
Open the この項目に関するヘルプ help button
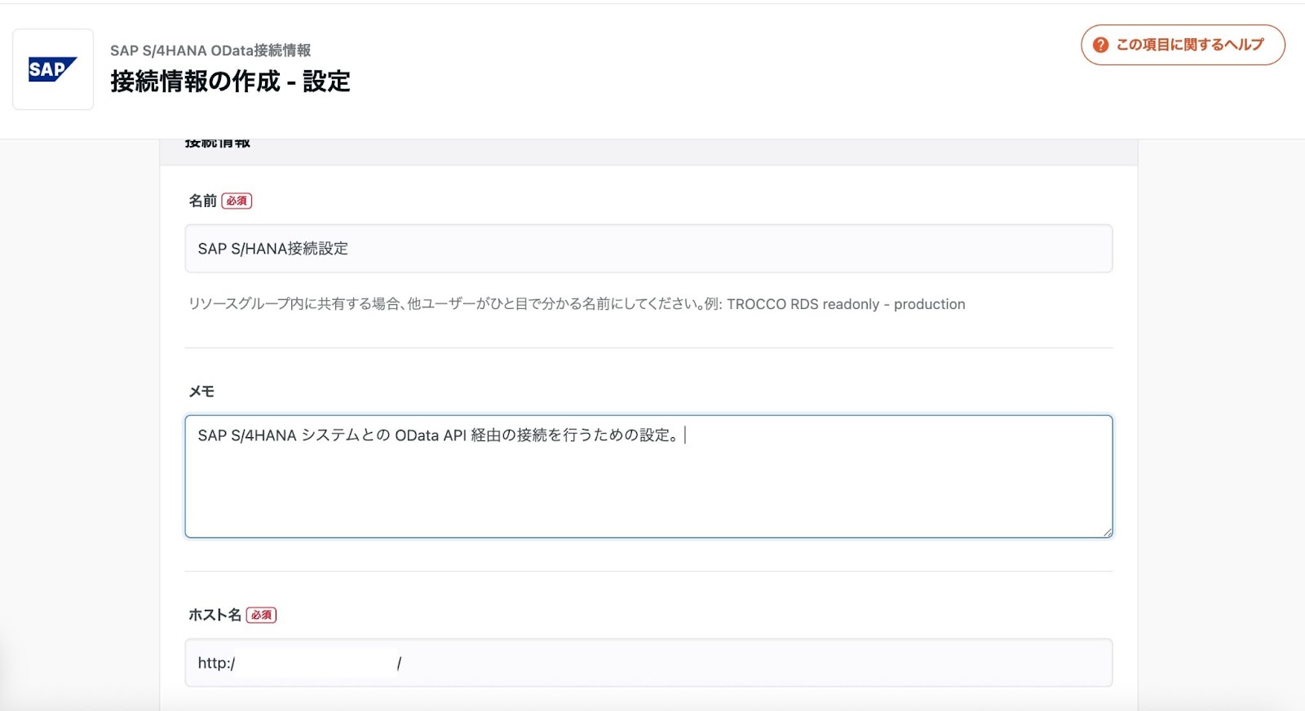click(1183, 45)
